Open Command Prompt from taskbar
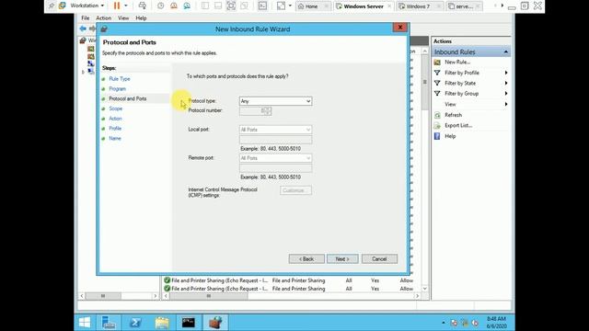The width and height of the screenshot is (589, 331). click(188, 323)
